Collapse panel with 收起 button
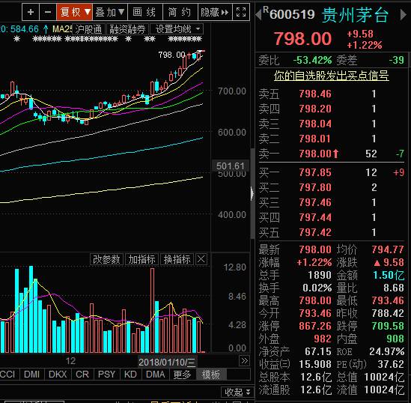This screenshot has height=403, width=411. (x=237, y=393)
